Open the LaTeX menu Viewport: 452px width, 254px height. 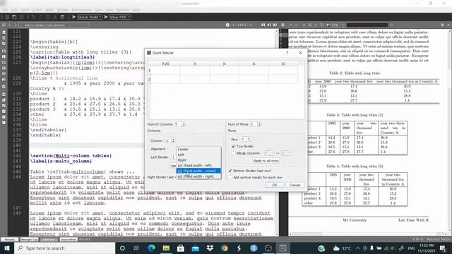37,10
